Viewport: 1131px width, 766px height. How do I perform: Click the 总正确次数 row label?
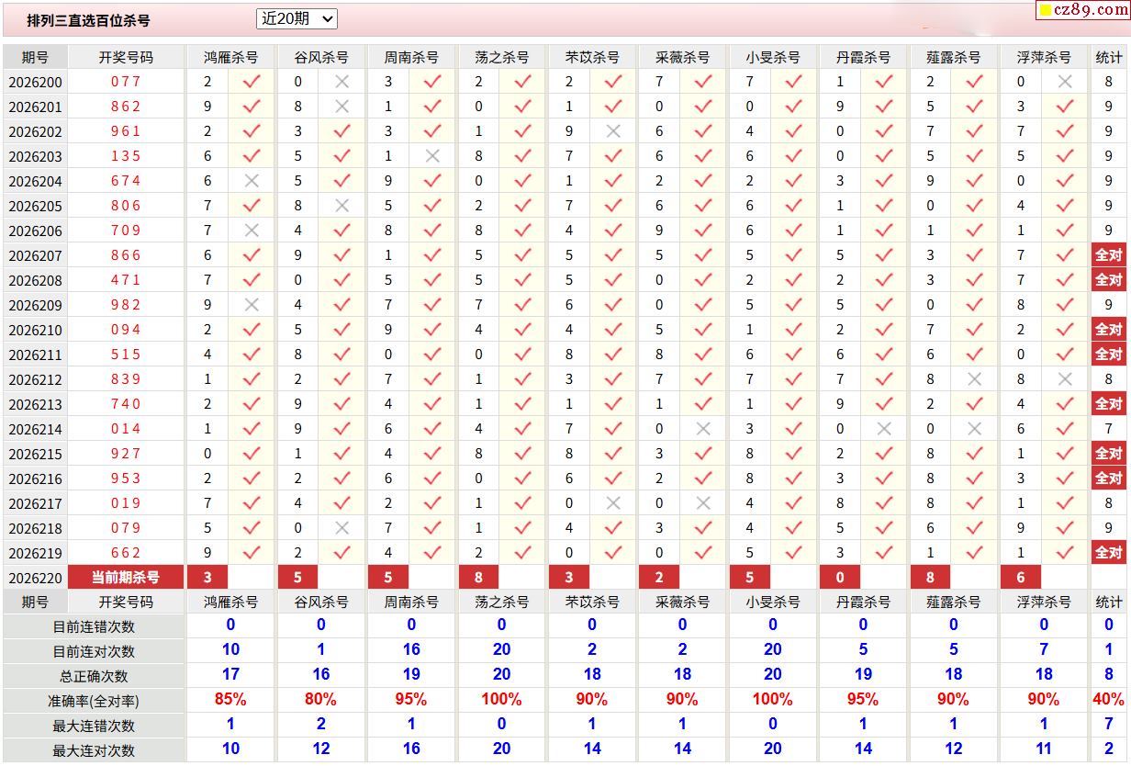94,677
